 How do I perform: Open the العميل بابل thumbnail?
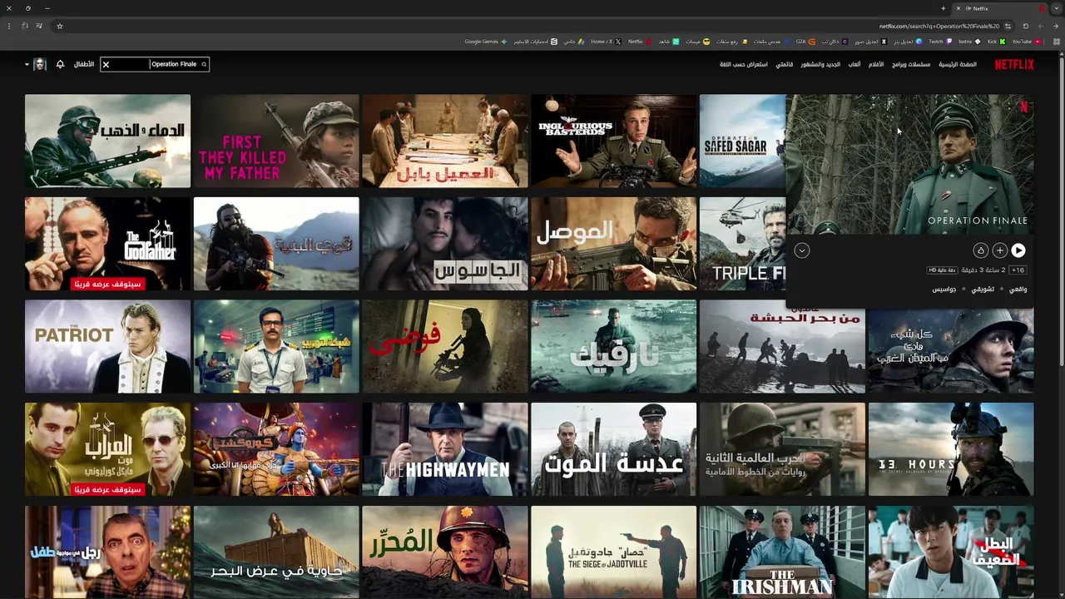pyautogui.click(x=445, y=141)
